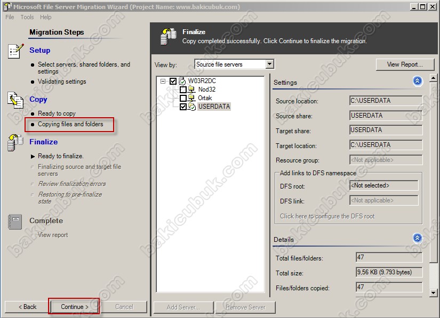The height and width of the screenshot is (318, 440).
Task: Click the Source location field
Action: tap(386, 101)
